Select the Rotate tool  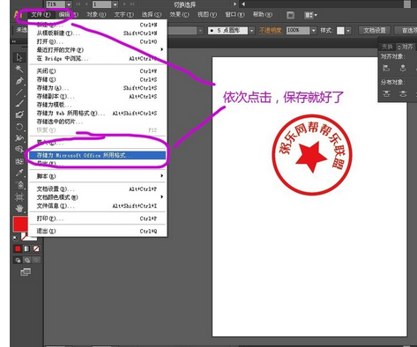pos(19,127)
